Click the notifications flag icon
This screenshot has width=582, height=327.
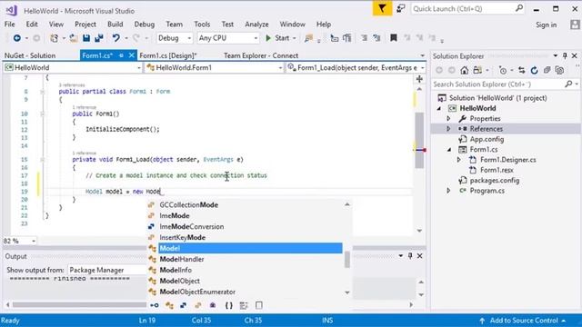[382, 8]
